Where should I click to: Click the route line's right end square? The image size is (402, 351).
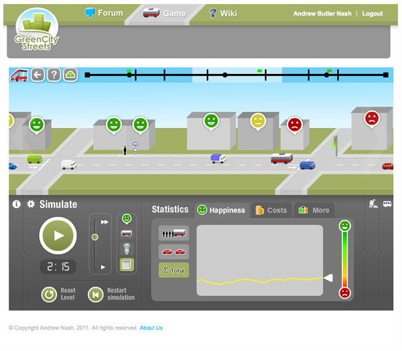point(386,75)
